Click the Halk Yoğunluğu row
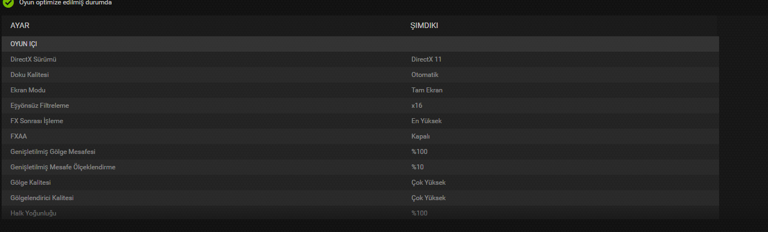Image resolution: width=768 pixels, height=232 pixels. pos(360,213)
